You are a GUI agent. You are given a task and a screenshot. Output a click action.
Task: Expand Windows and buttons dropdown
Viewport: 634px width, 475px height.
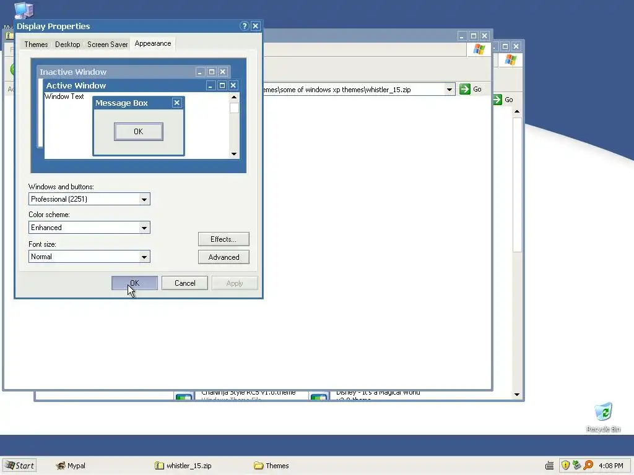click(144, 199)
